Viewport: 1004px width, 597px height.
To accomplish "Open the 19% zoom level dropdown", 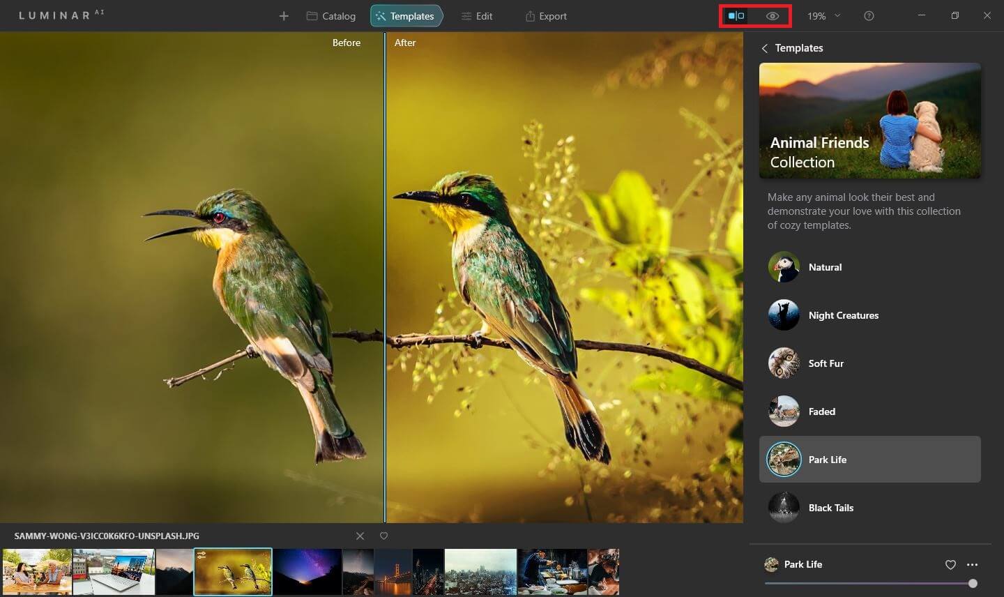I will point(823,15).
